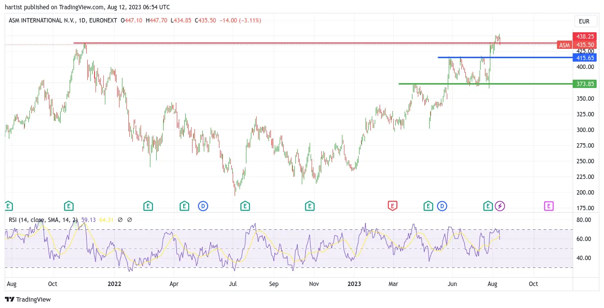Click green E marker beside the lightning icon

488,206
